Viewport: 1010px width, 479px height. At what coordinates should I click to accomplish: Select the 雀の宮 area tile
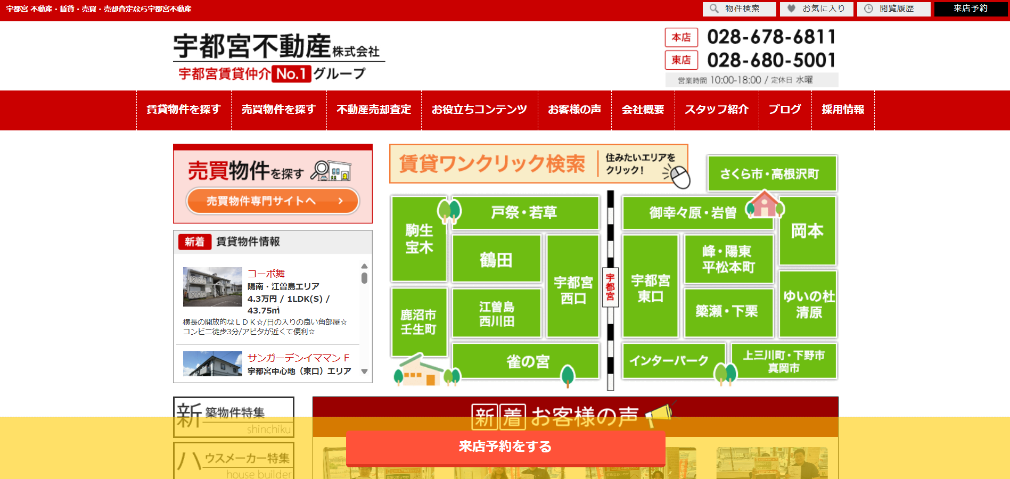[525, 361]
